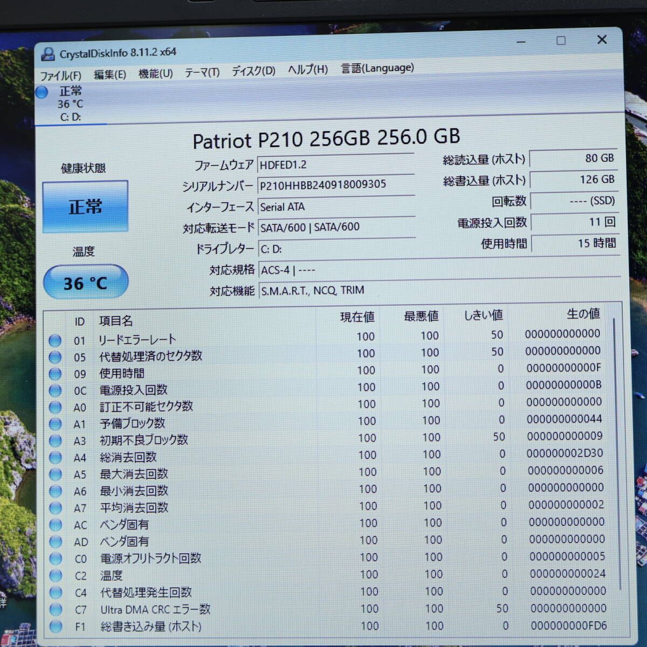Click the 現在値 column header

(357, 317)
